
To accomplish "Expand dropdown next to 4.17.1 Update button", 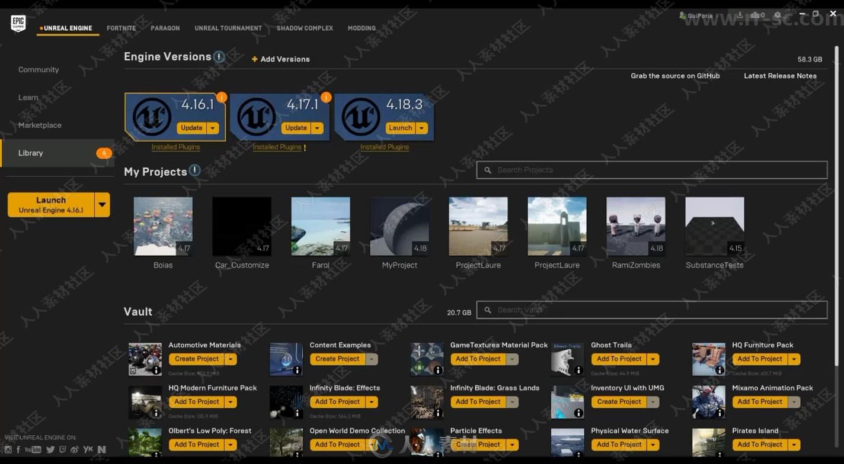I will [x=318, y=128].
